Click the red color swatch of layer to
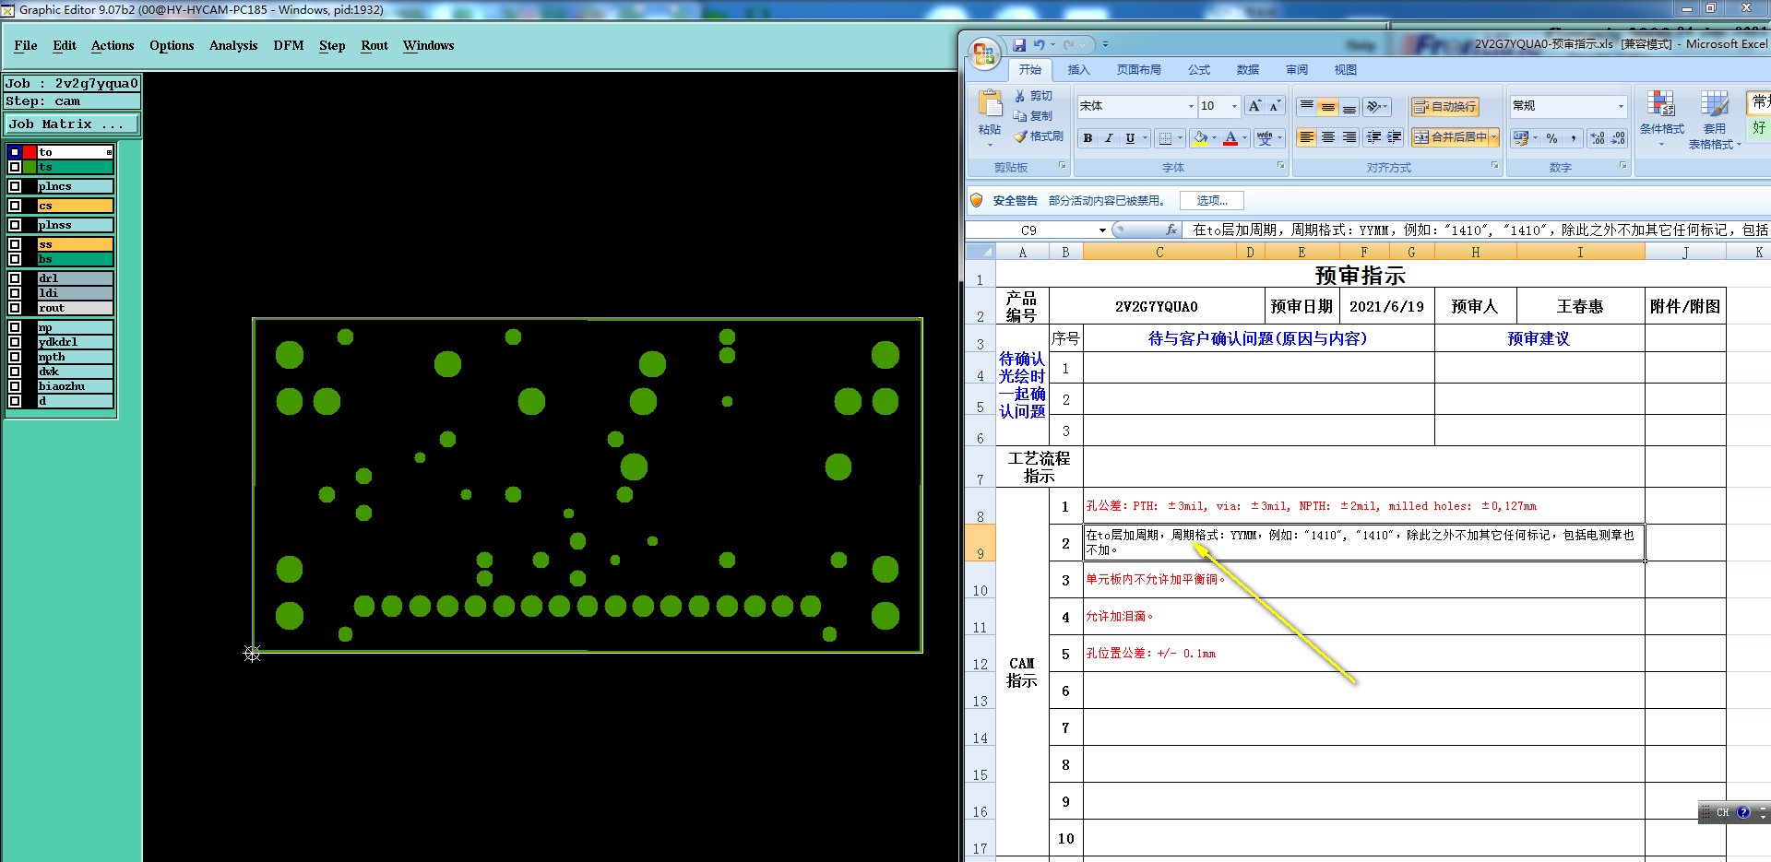This screenshot has height=862, width=1771. click(30, 152)
